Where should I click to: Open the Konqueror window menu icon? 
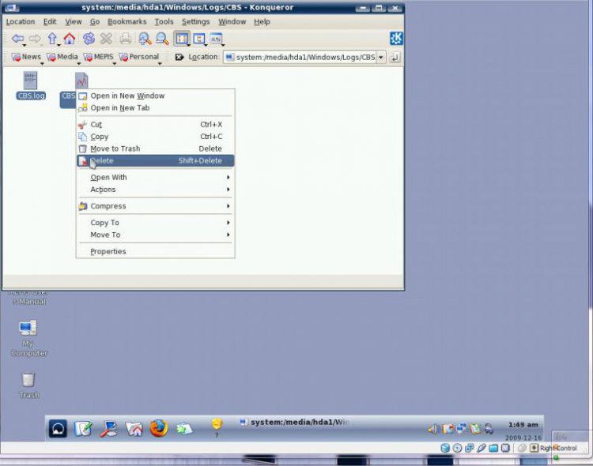pos(12,8)
